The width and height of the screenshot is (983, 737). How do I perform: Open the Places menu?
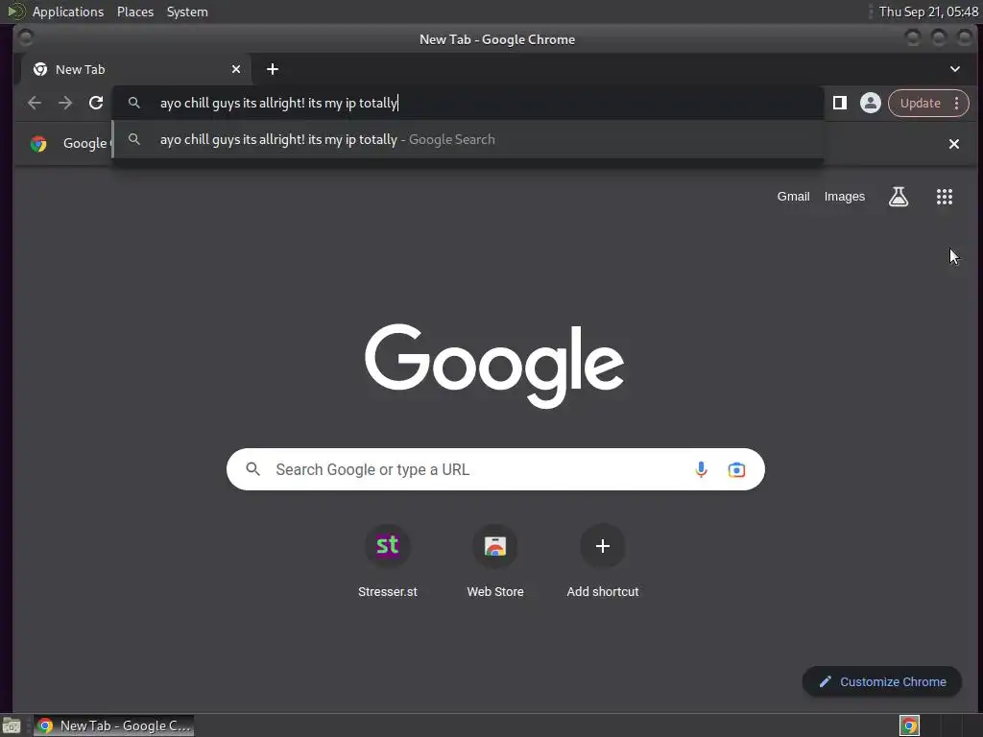[x=135, y=12]
